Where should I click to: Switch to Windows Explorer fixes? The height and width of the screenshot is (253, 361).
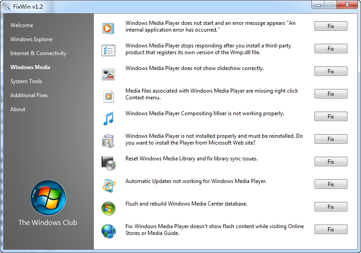(32, 39)
